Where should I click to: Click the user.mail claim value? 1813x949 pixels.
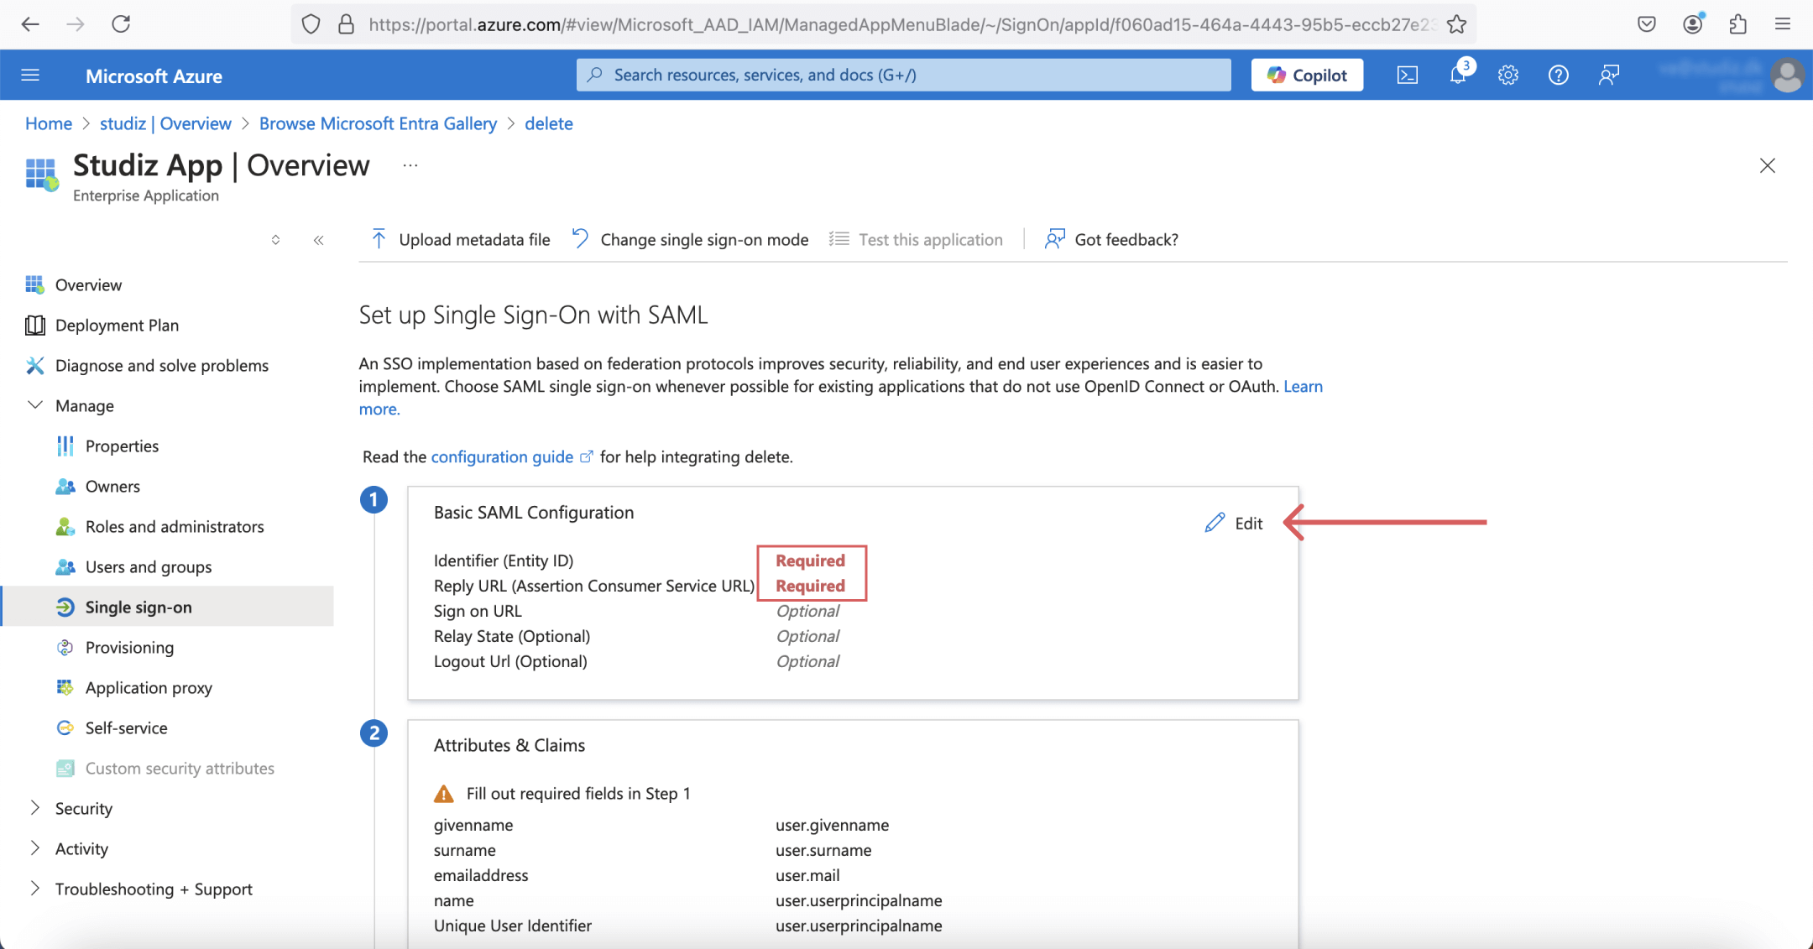coord(807,875)
